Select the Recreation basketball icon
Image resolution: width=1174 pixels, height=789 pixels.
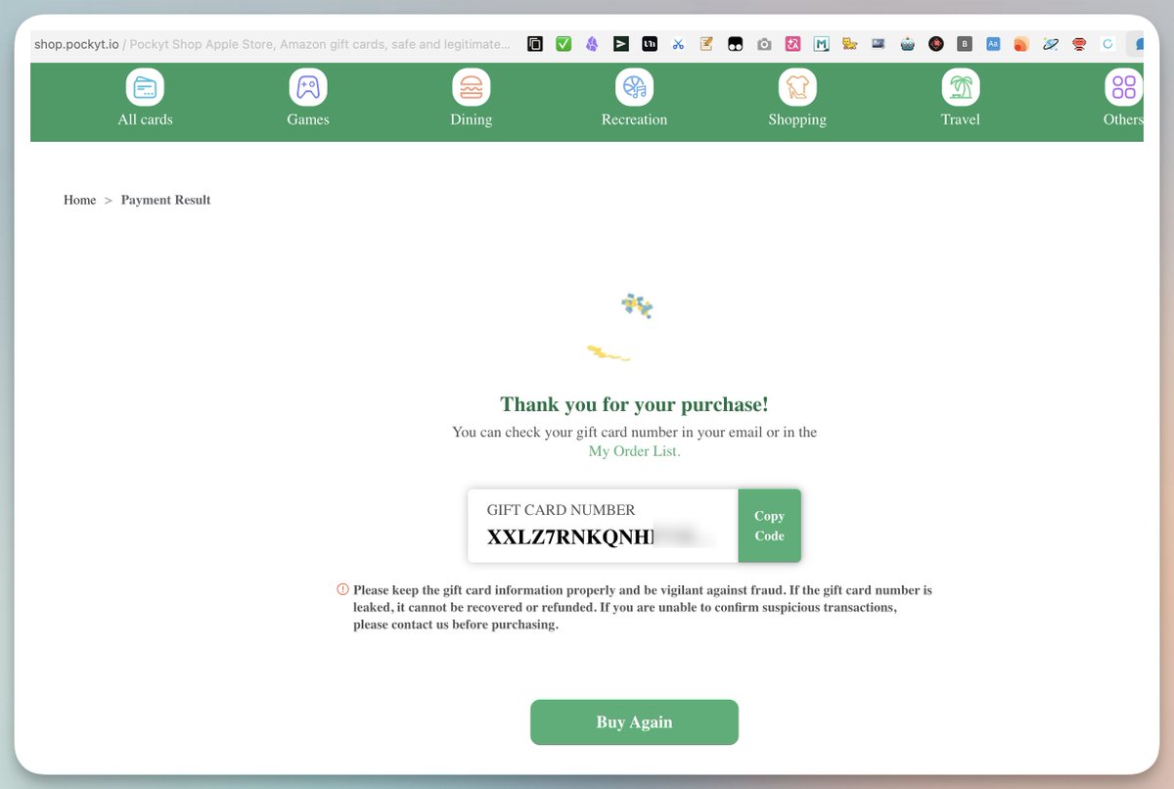(634, 87)
